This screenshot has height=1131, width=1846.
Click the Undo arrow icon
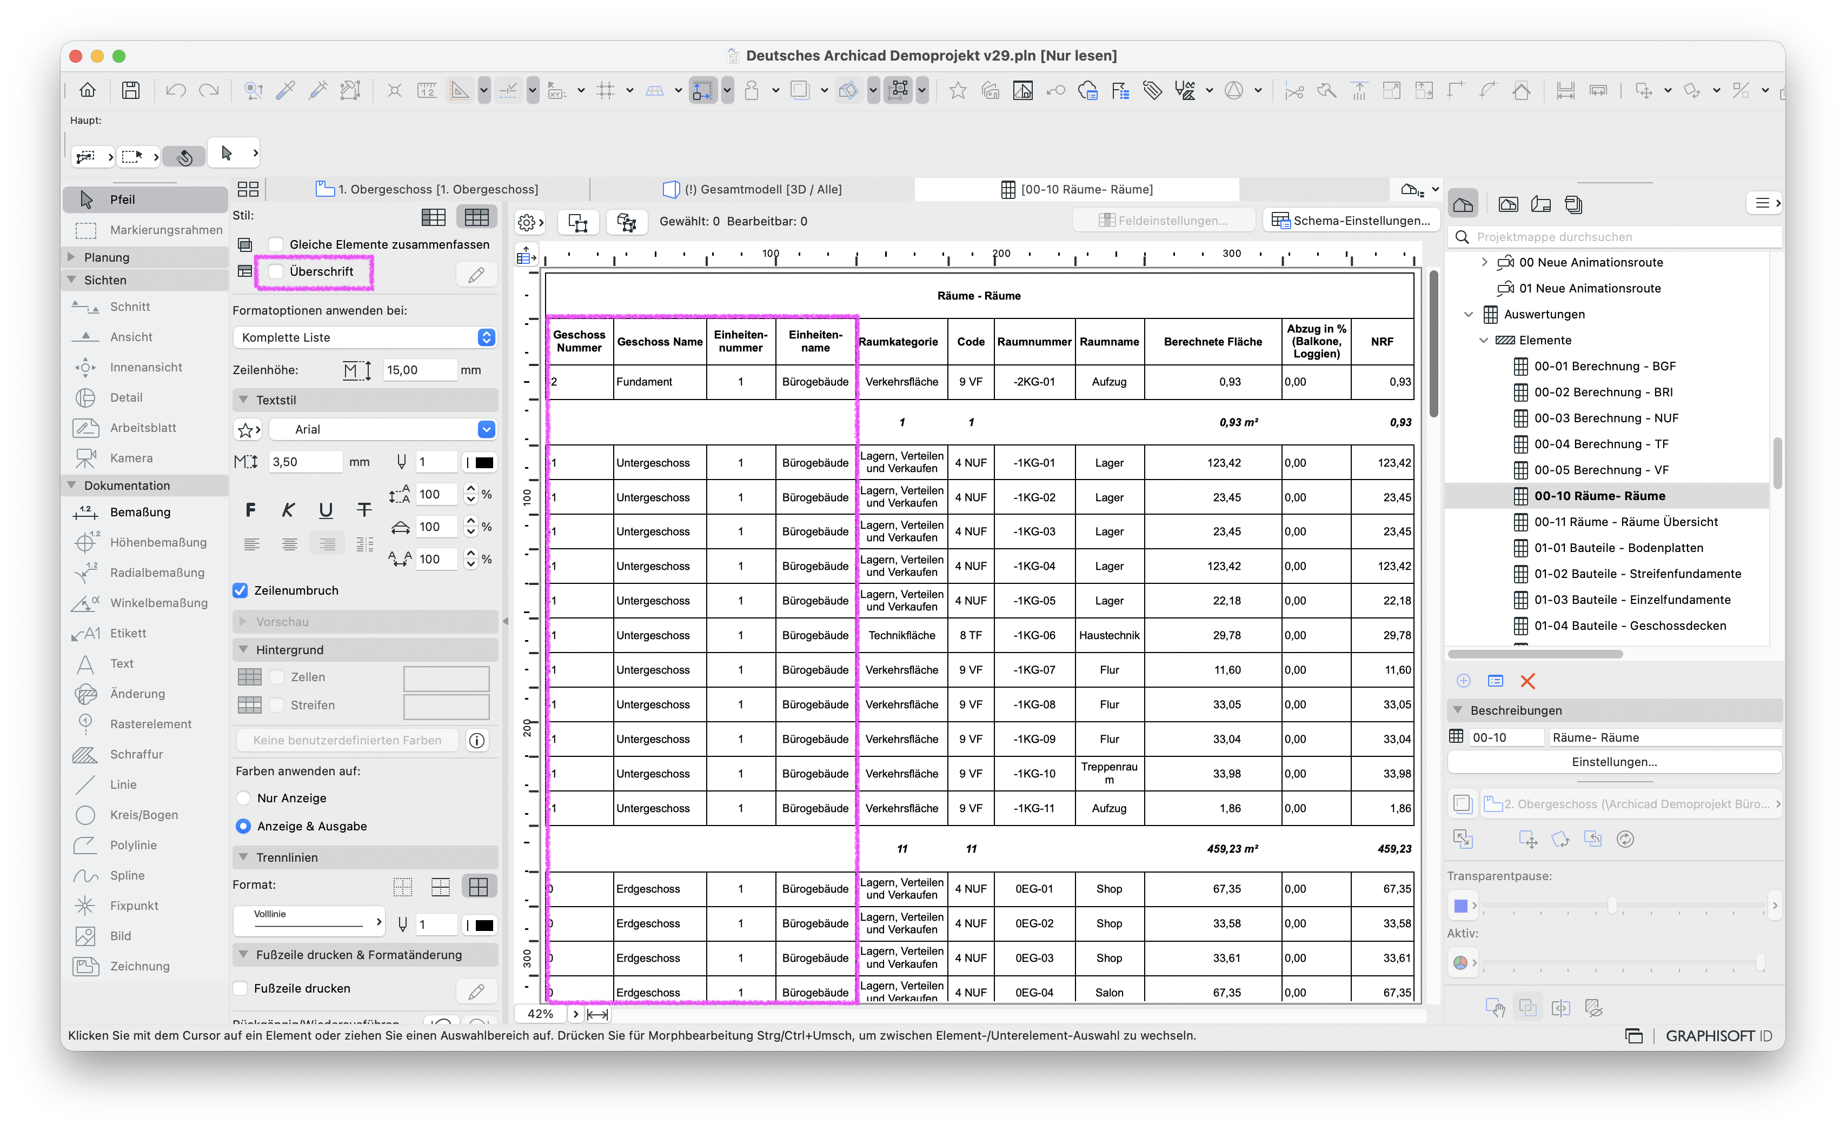[x=176, y=91]
